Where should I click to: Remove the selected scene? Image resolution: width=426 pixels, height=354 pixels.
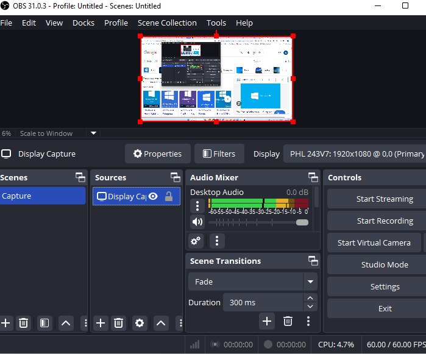pos(23,323)
